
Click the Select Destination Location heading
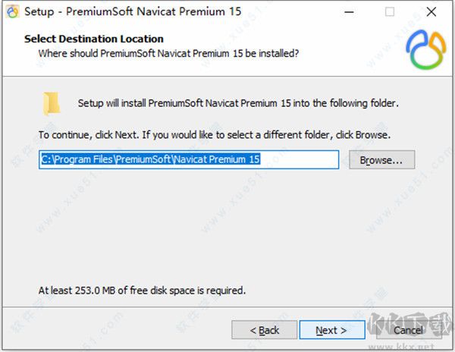93,39
